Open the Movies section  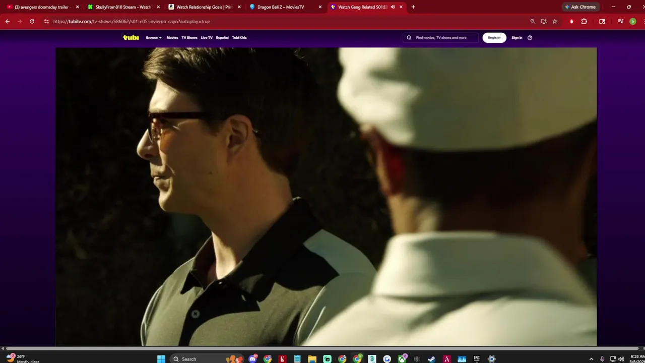[x=172, y=38]
